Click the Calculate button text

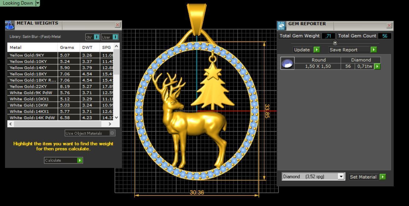(x=53, y=160)
